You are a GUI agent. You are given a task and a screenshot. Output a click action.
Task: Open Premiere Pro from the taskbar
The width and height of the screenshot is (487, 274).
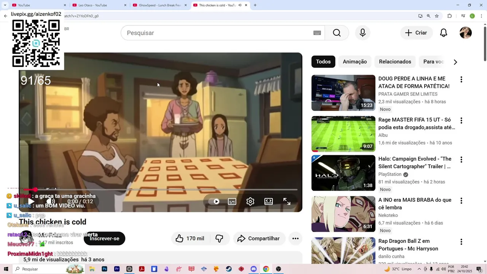click(117, 269)
